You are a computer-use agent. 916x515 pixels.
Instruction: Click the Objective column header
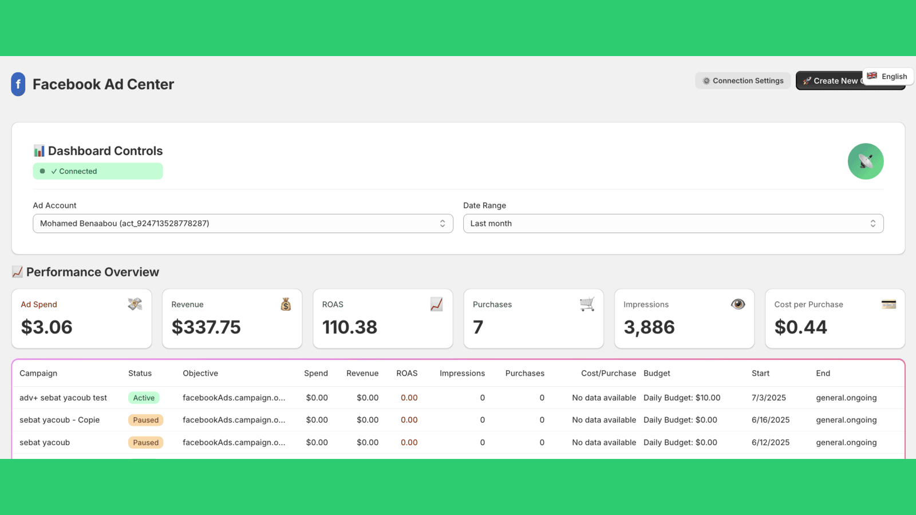click(x=200, y=373)
